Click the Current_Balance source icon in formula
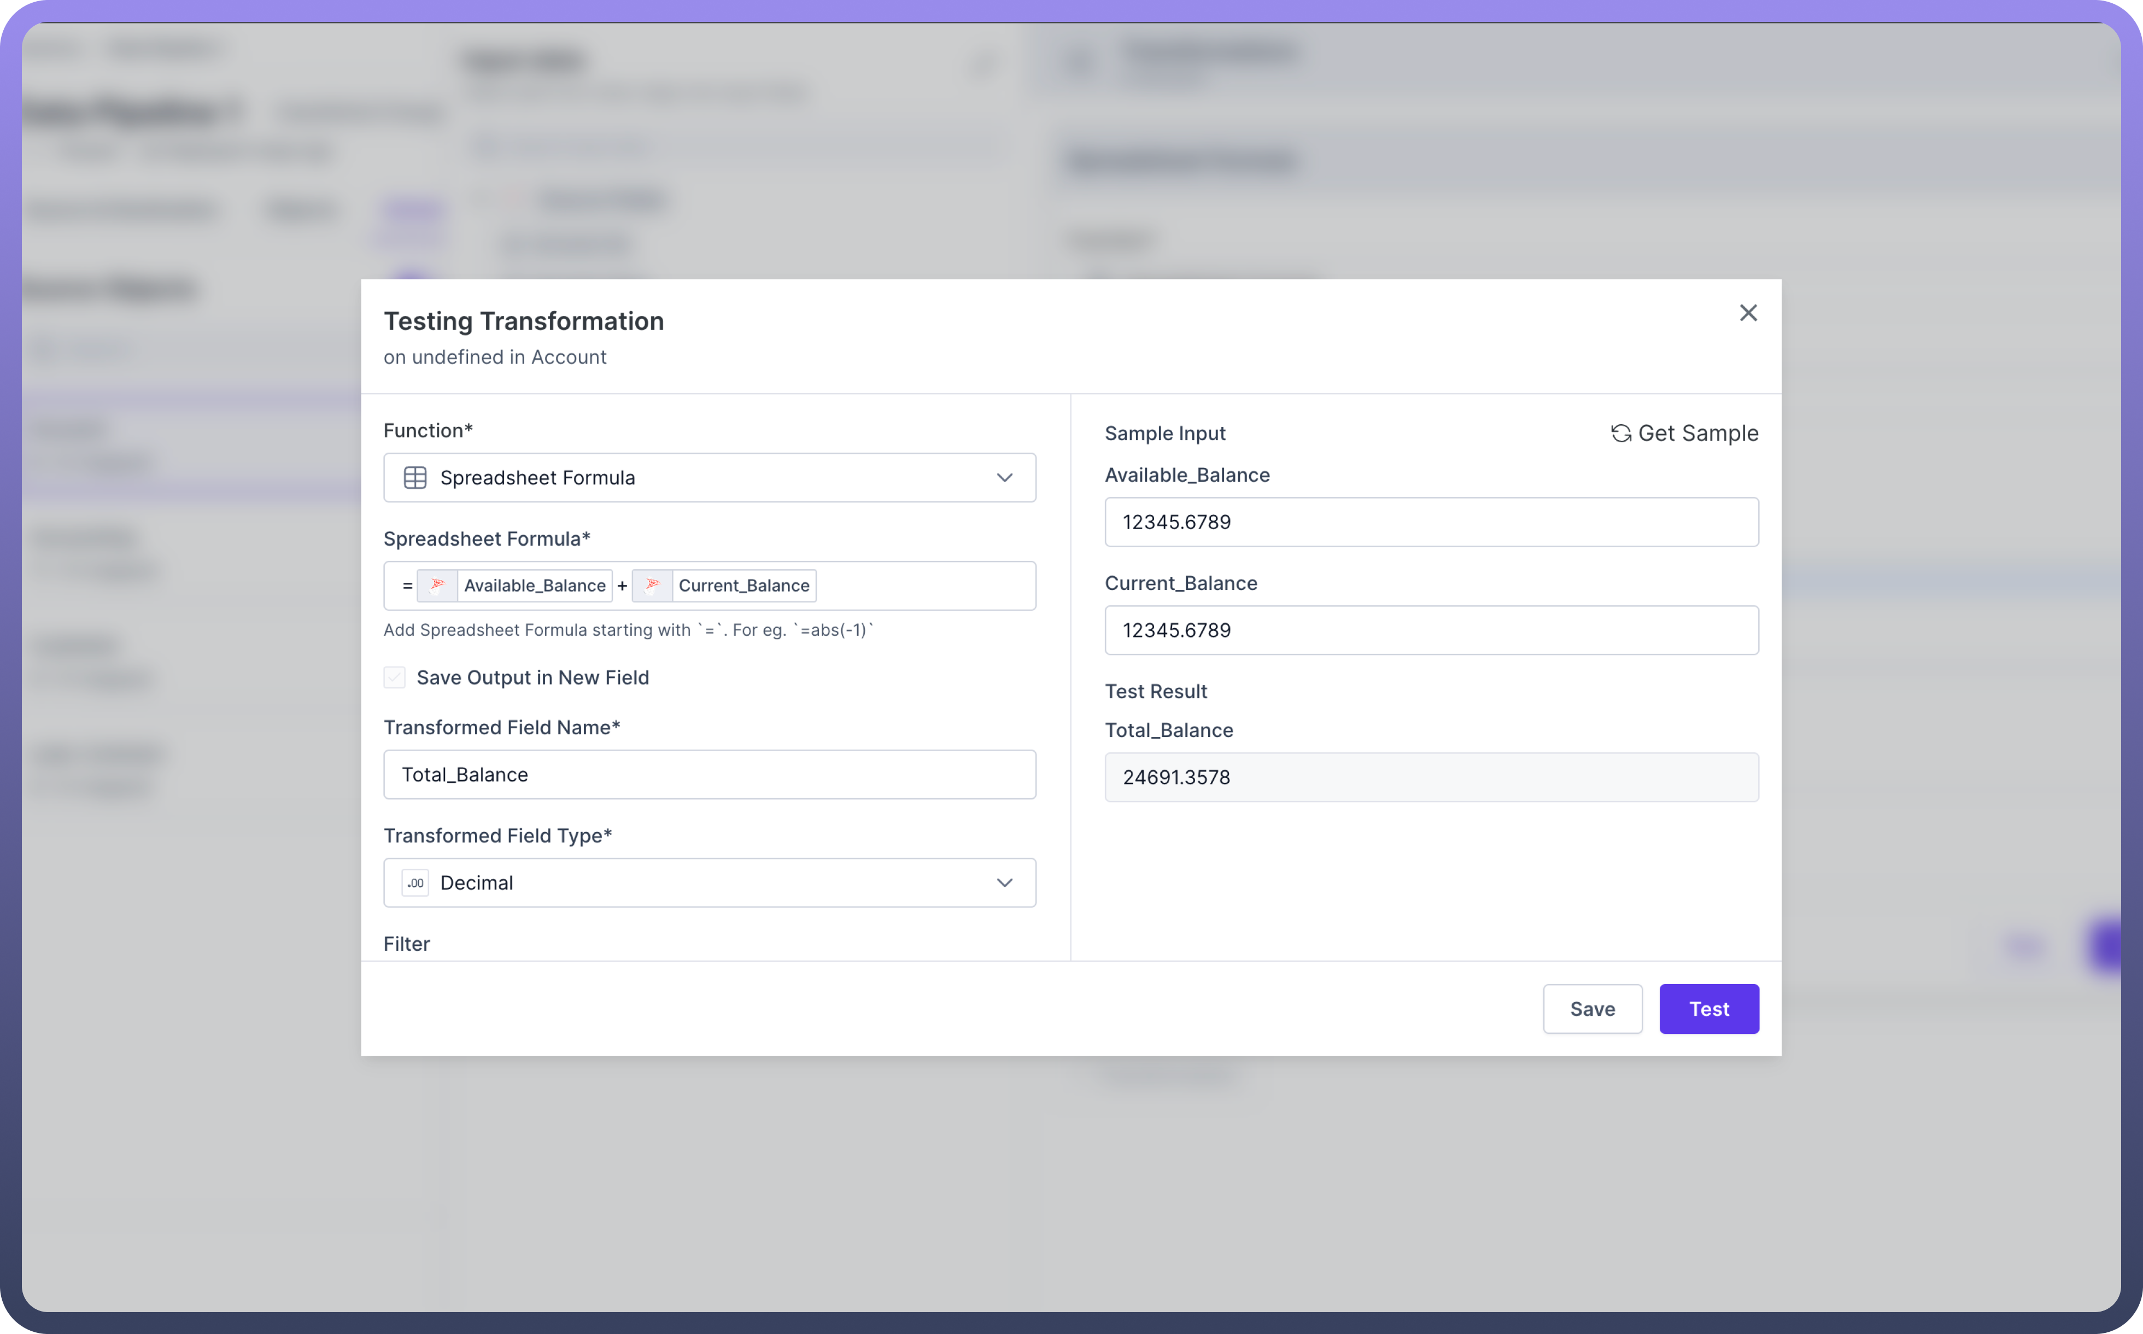This screenshot has width=2143, height=1334. click(x=653, y=585)
